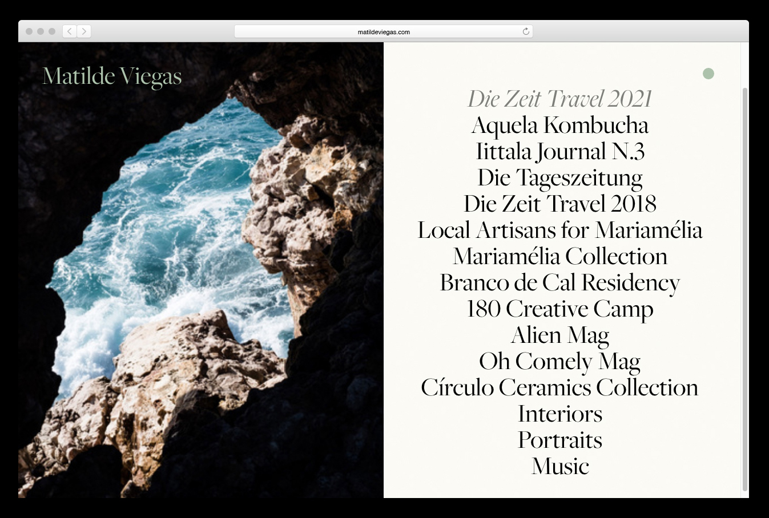
Task: Open the 180 Creative Camp project
Action: pos(560,309)
